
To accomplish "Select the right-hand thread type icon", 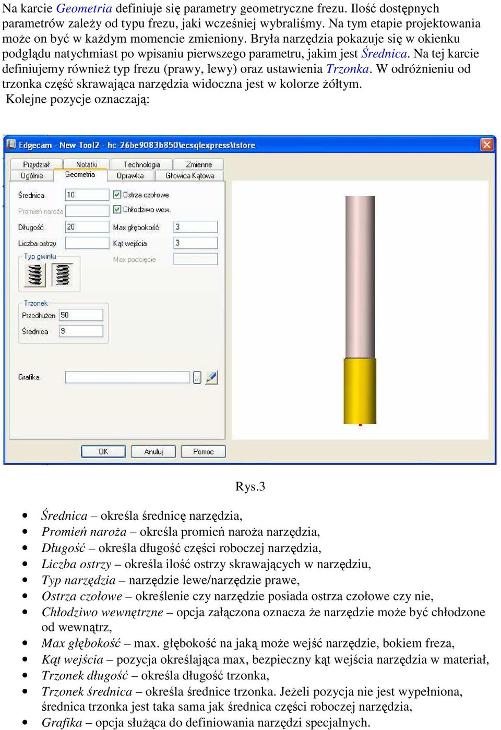I will pos(63,275).
